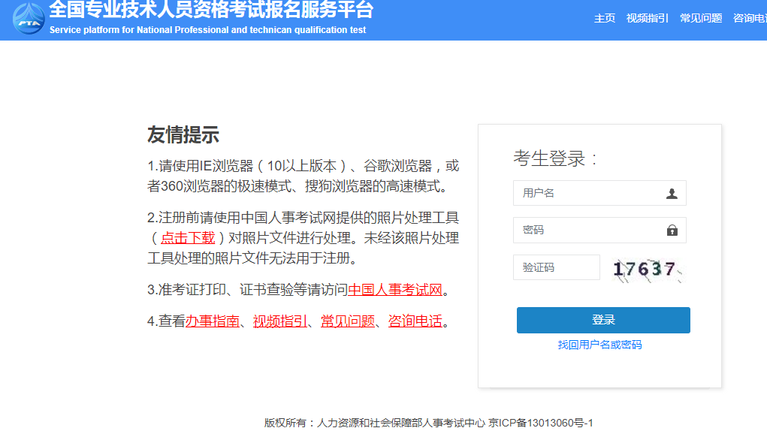Viewport: 767px width, 434px height.
Task: Click the 京ICP备13013060号-1 footer text
Action: [541, 423]
